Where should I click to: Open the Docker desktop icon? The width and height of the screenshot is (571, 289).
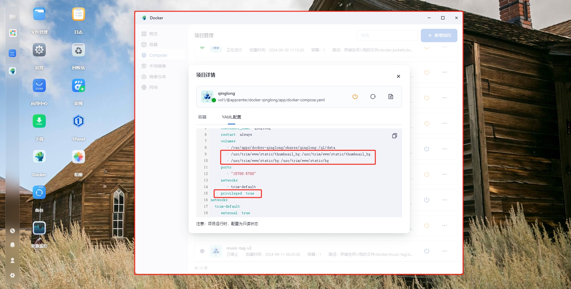[39, 157]
